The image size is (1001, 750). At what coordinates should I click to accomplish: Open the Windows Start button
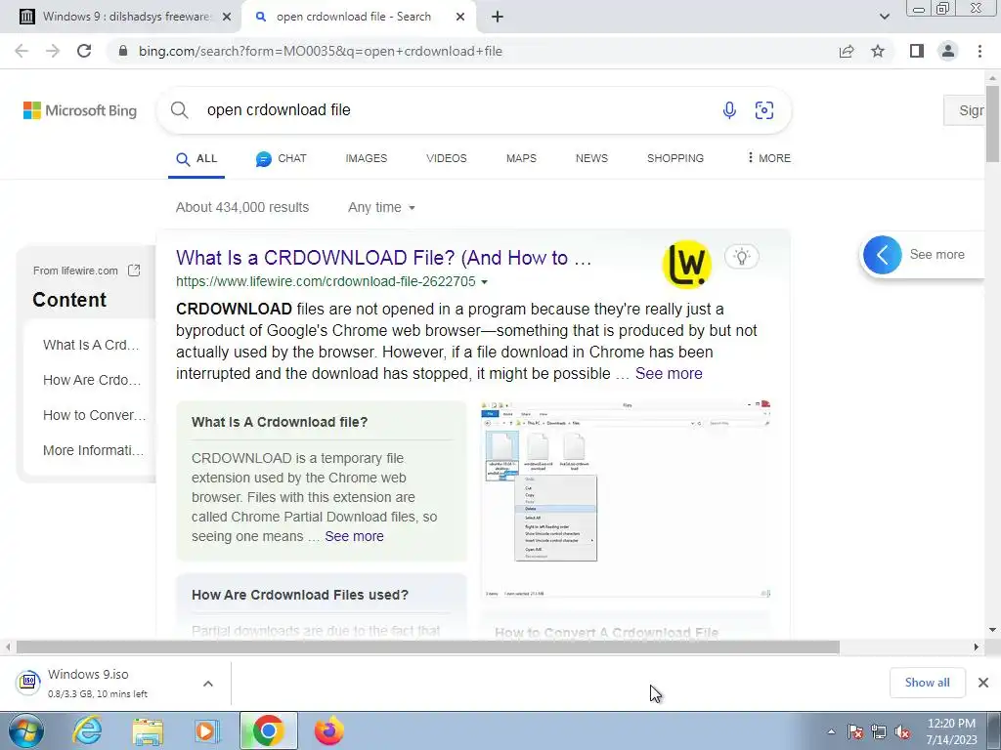click(x=24, y=730)
